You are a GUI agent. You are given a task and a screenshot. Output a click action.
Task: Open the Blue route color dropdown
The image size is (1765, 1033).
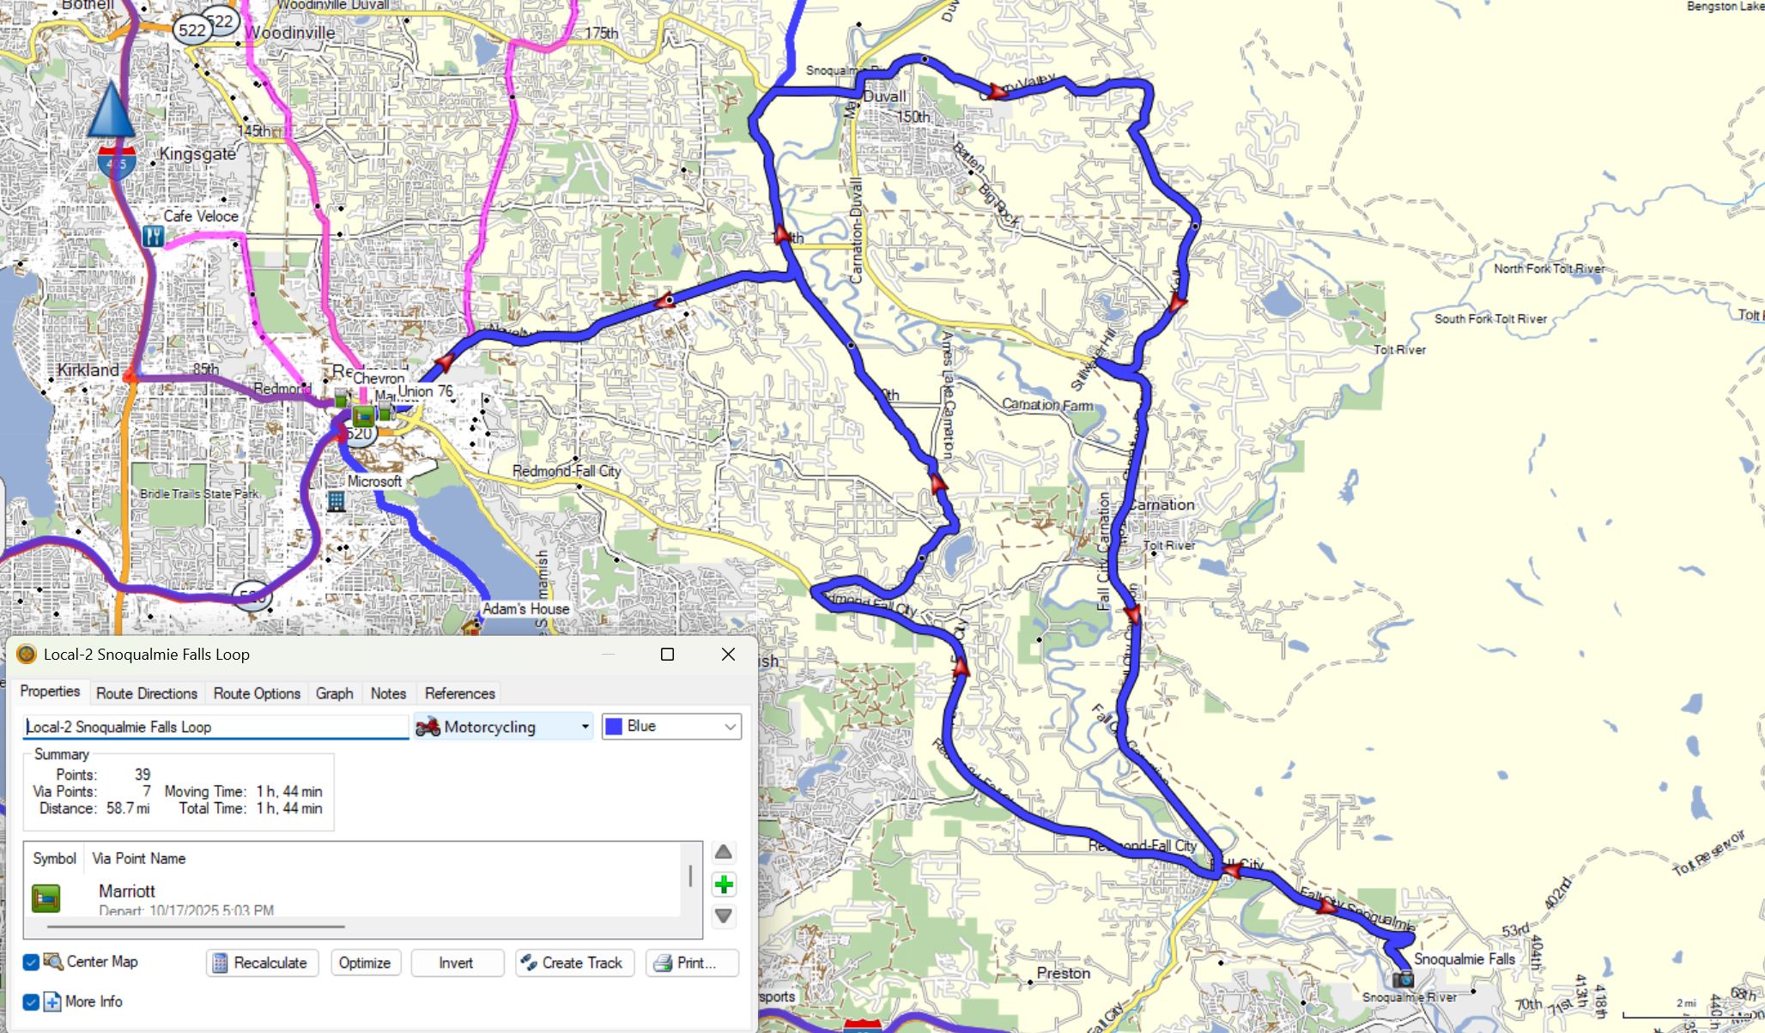click(671, 727)
